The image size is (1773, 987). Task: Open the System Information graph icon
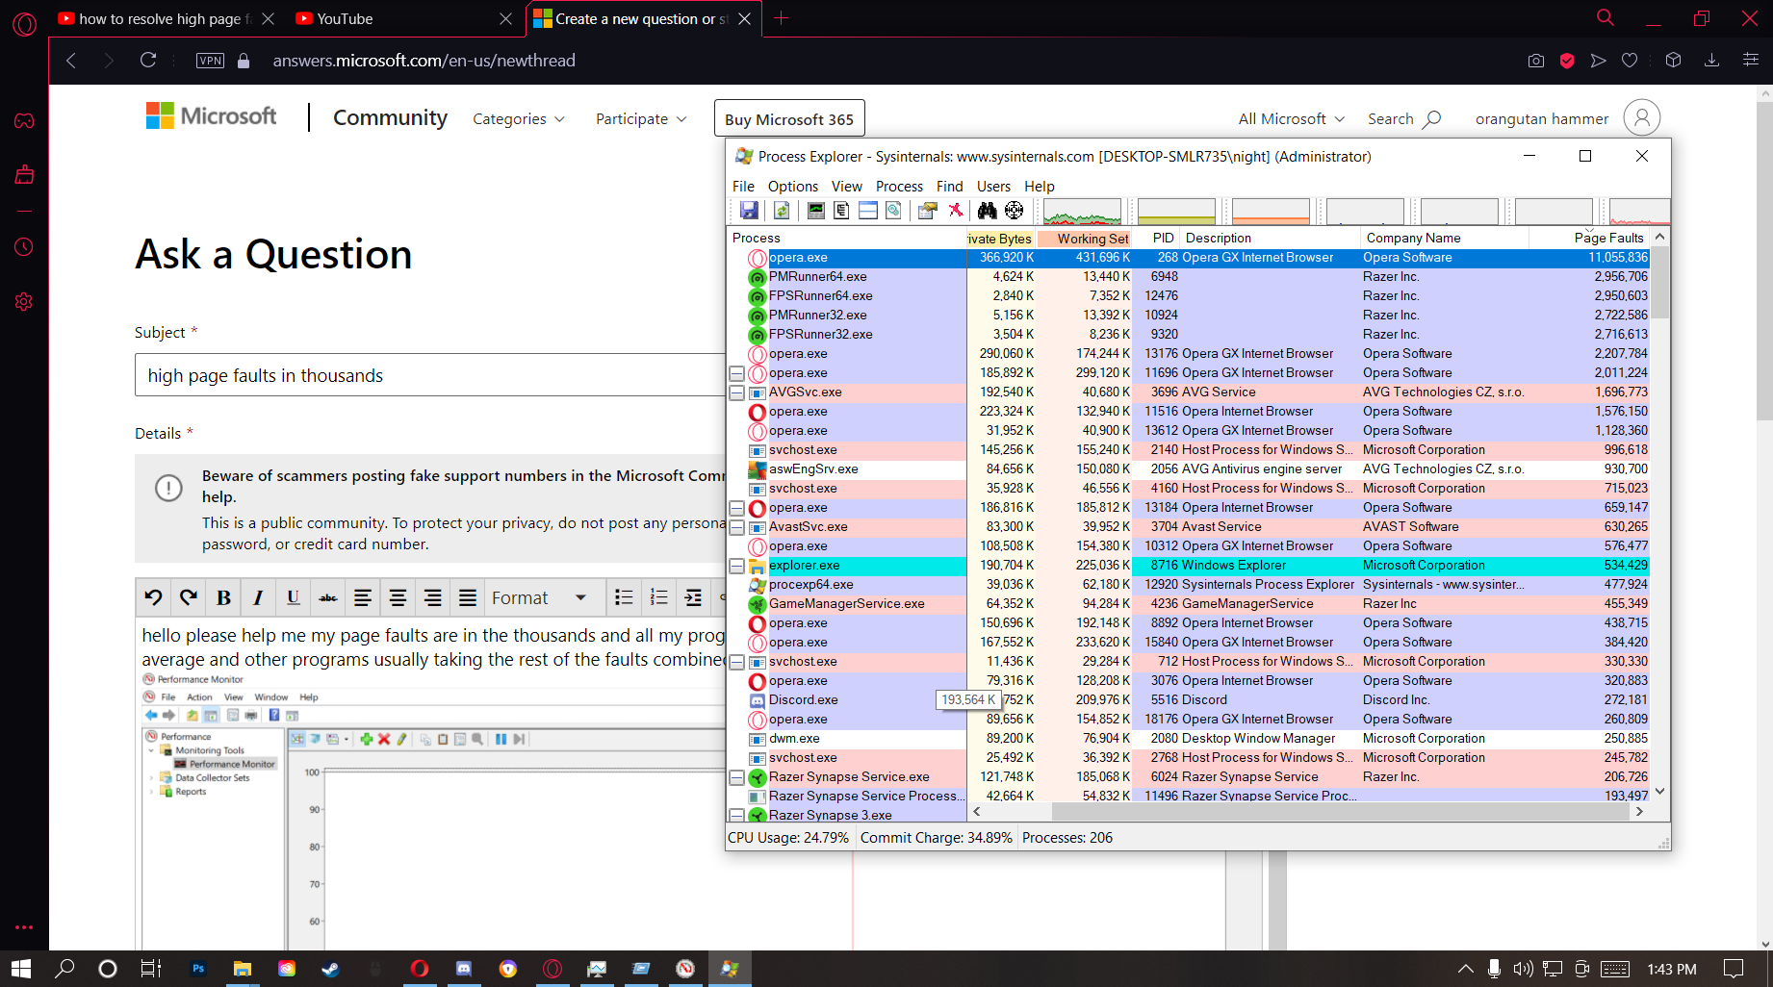[x=815, y=211]
